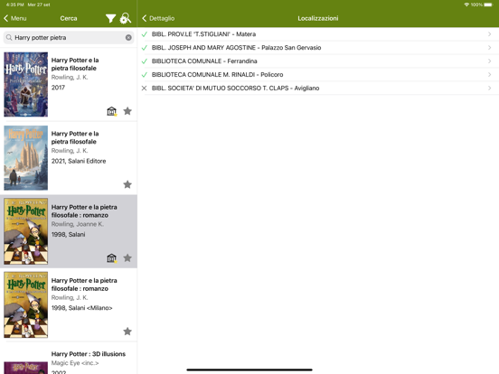The image size is (499, 374).
Task: Tap availability checkmark for Ferrandina
Action: 144,61
